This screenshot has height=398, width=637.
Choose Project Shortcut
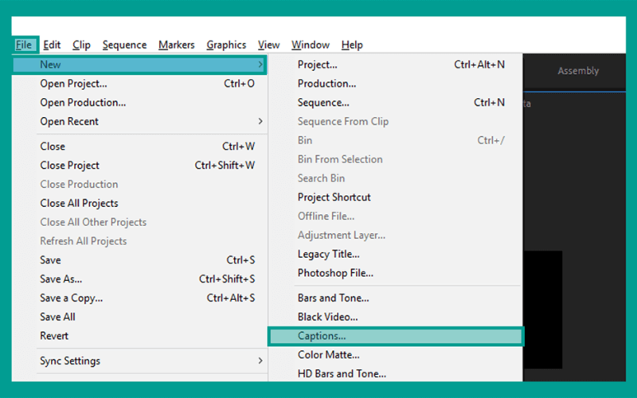click(x=395, y=197)
